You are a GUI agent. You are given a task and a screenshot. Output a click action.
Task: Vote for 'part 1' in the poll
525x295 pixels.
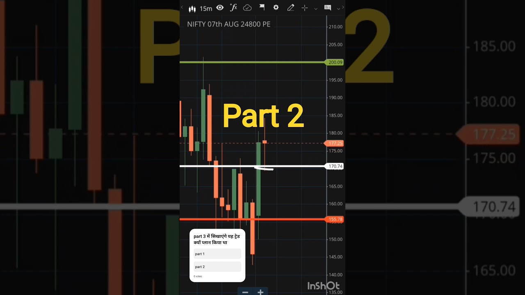point(217,254)
